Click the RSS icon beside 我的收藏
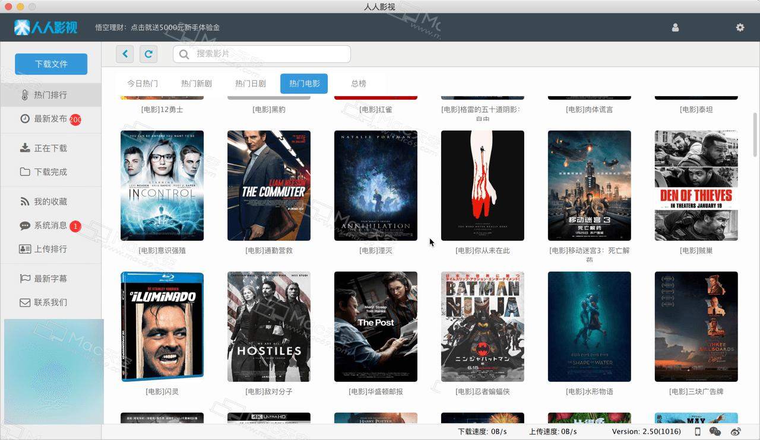Screen dimensions: 760x440 (25, 202)
